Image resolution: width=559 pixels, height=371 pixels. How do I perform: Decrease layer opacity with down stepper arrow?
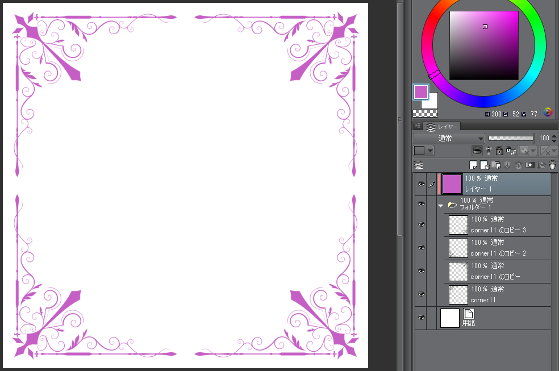(554, 140)
